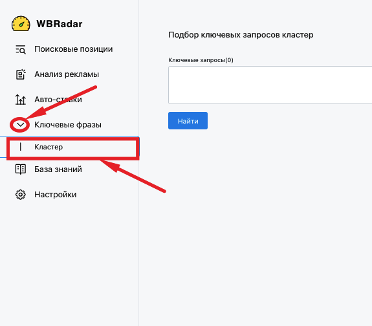Viewport: 372px width, 326px height.
Task: Open the База знаний menu label
Action: [58, 169]
